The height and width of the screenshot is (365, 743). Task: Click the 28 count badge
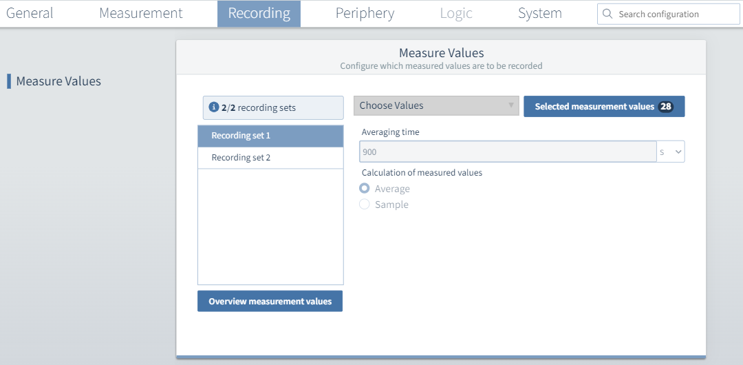665,107
